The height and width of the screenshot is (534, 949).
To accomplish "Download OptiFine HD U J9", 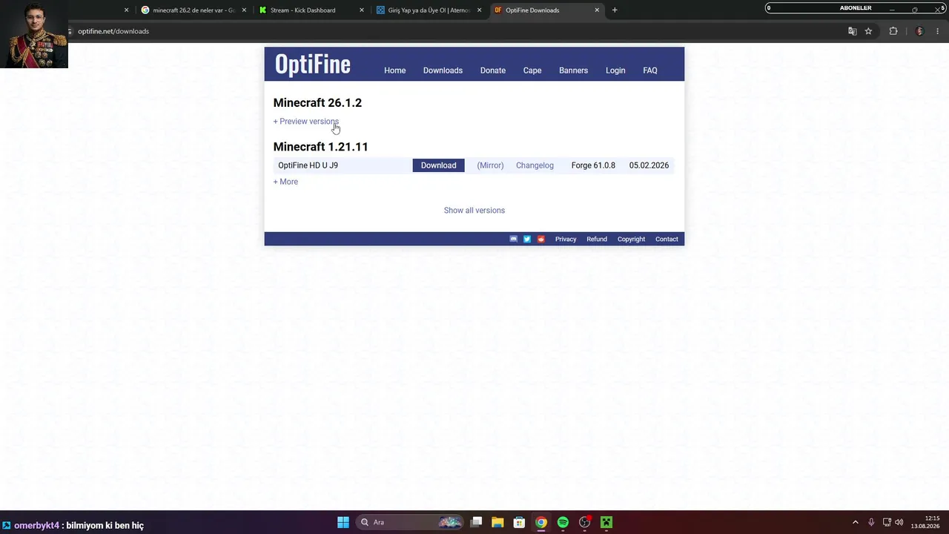I will [439, 165].
